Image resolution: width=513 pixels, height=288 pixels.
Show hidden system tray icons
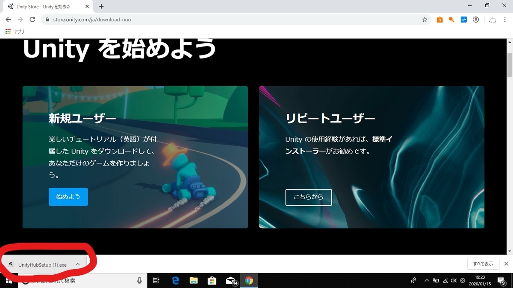(x=427, y=281)
